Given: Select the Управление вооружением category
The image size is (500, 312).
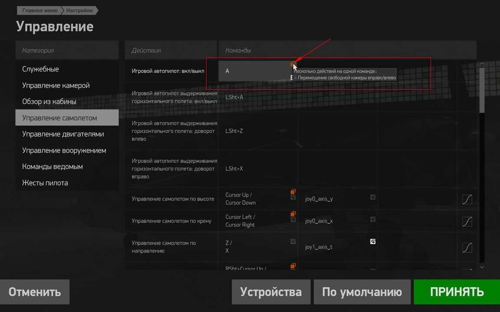Looking at the screenshot, I should point(67,150).
